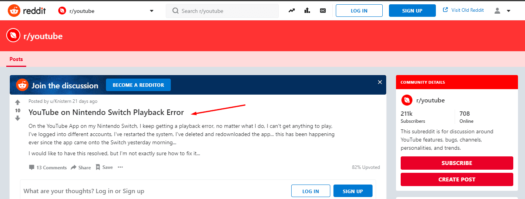Image resolution: width=525 pixels, height=199 pixels.
Task: Open the All bar chart icon
Action: pyautogui.click(x=307, y=11)
